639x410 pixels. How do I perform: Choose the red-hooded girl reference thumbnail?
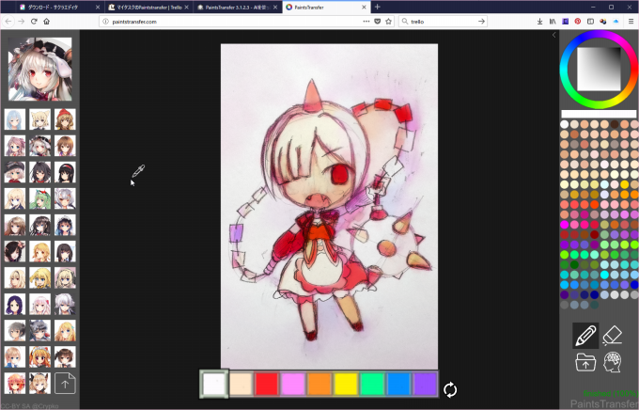(x=65, y=119)
